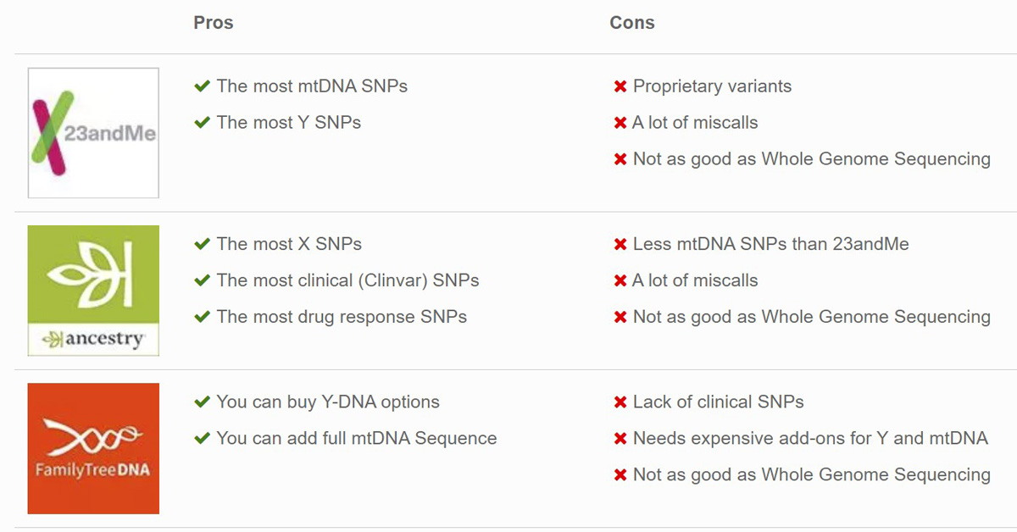Click the red FamilyTreeDNA logo
Image resolution: width=1017 pixels, height=532 pixels.
(93, 448)
